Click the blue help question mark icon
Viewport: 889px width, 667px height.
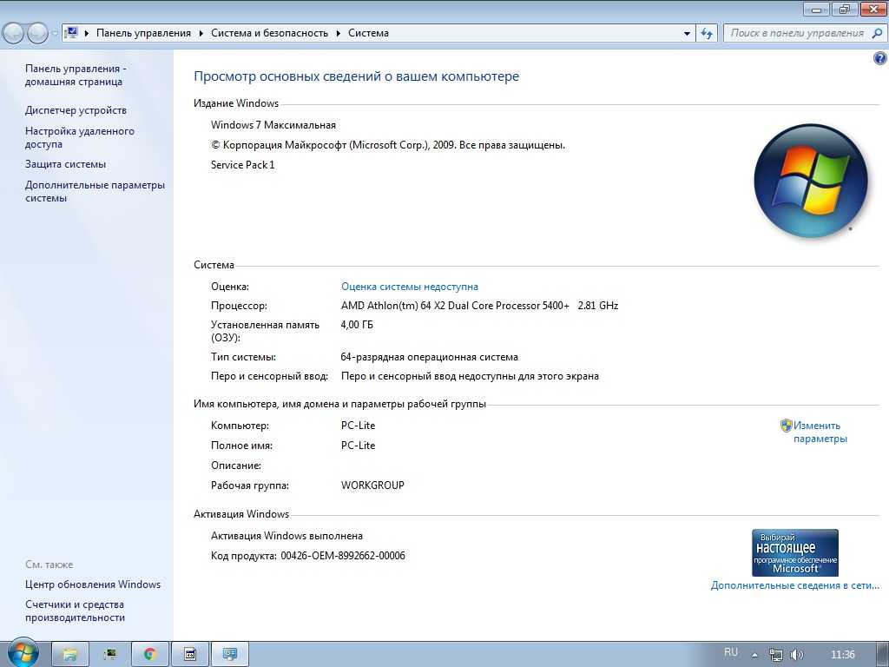pos(879,58)
